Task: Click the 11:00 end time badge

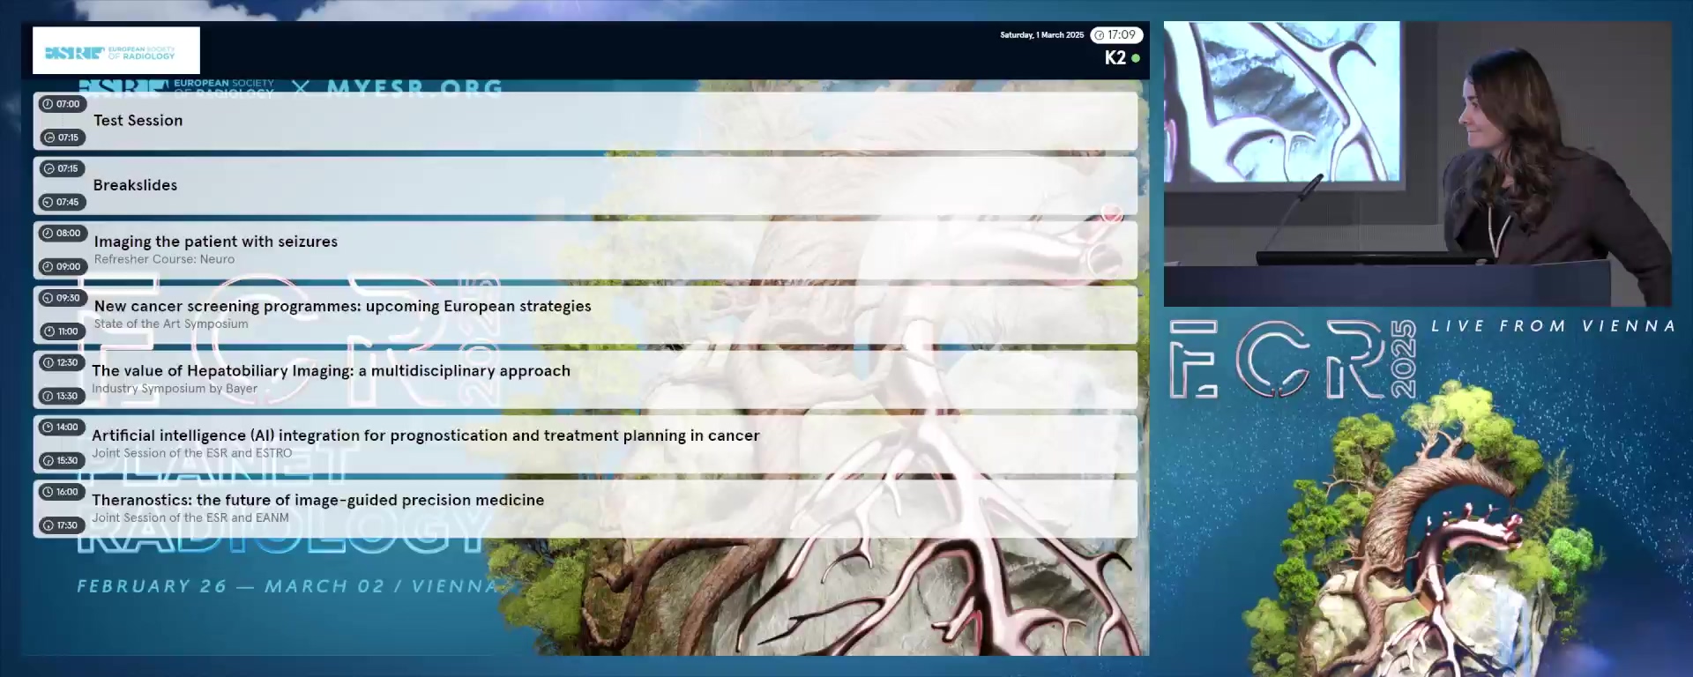Action: [62, 331]
